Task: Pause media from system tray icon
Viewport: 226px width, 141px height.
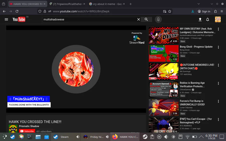Action: pos(159,137)
